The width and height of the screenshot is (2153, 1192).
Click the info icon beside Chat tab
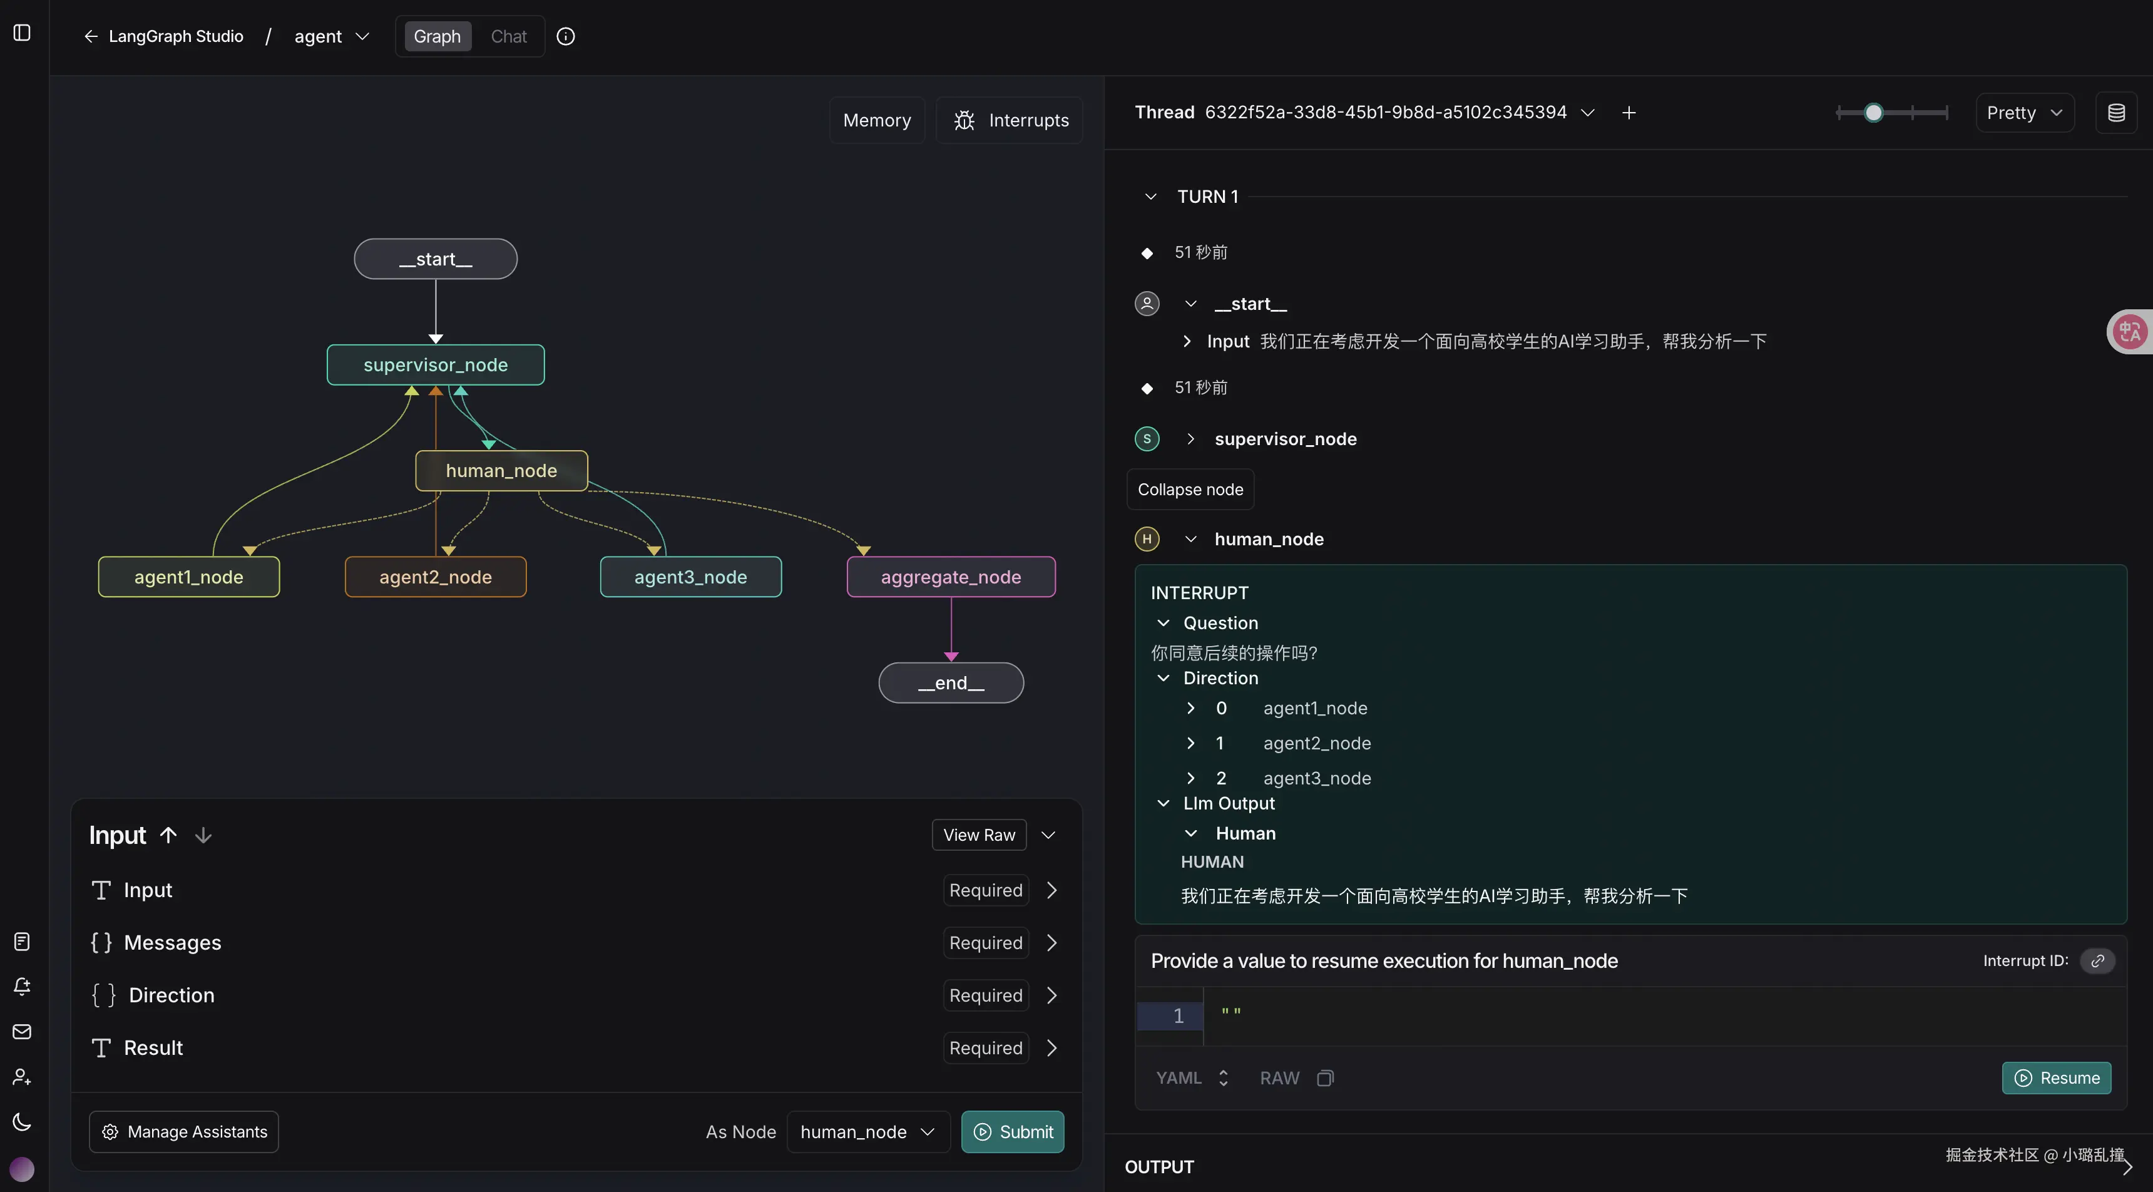[566, 37]
